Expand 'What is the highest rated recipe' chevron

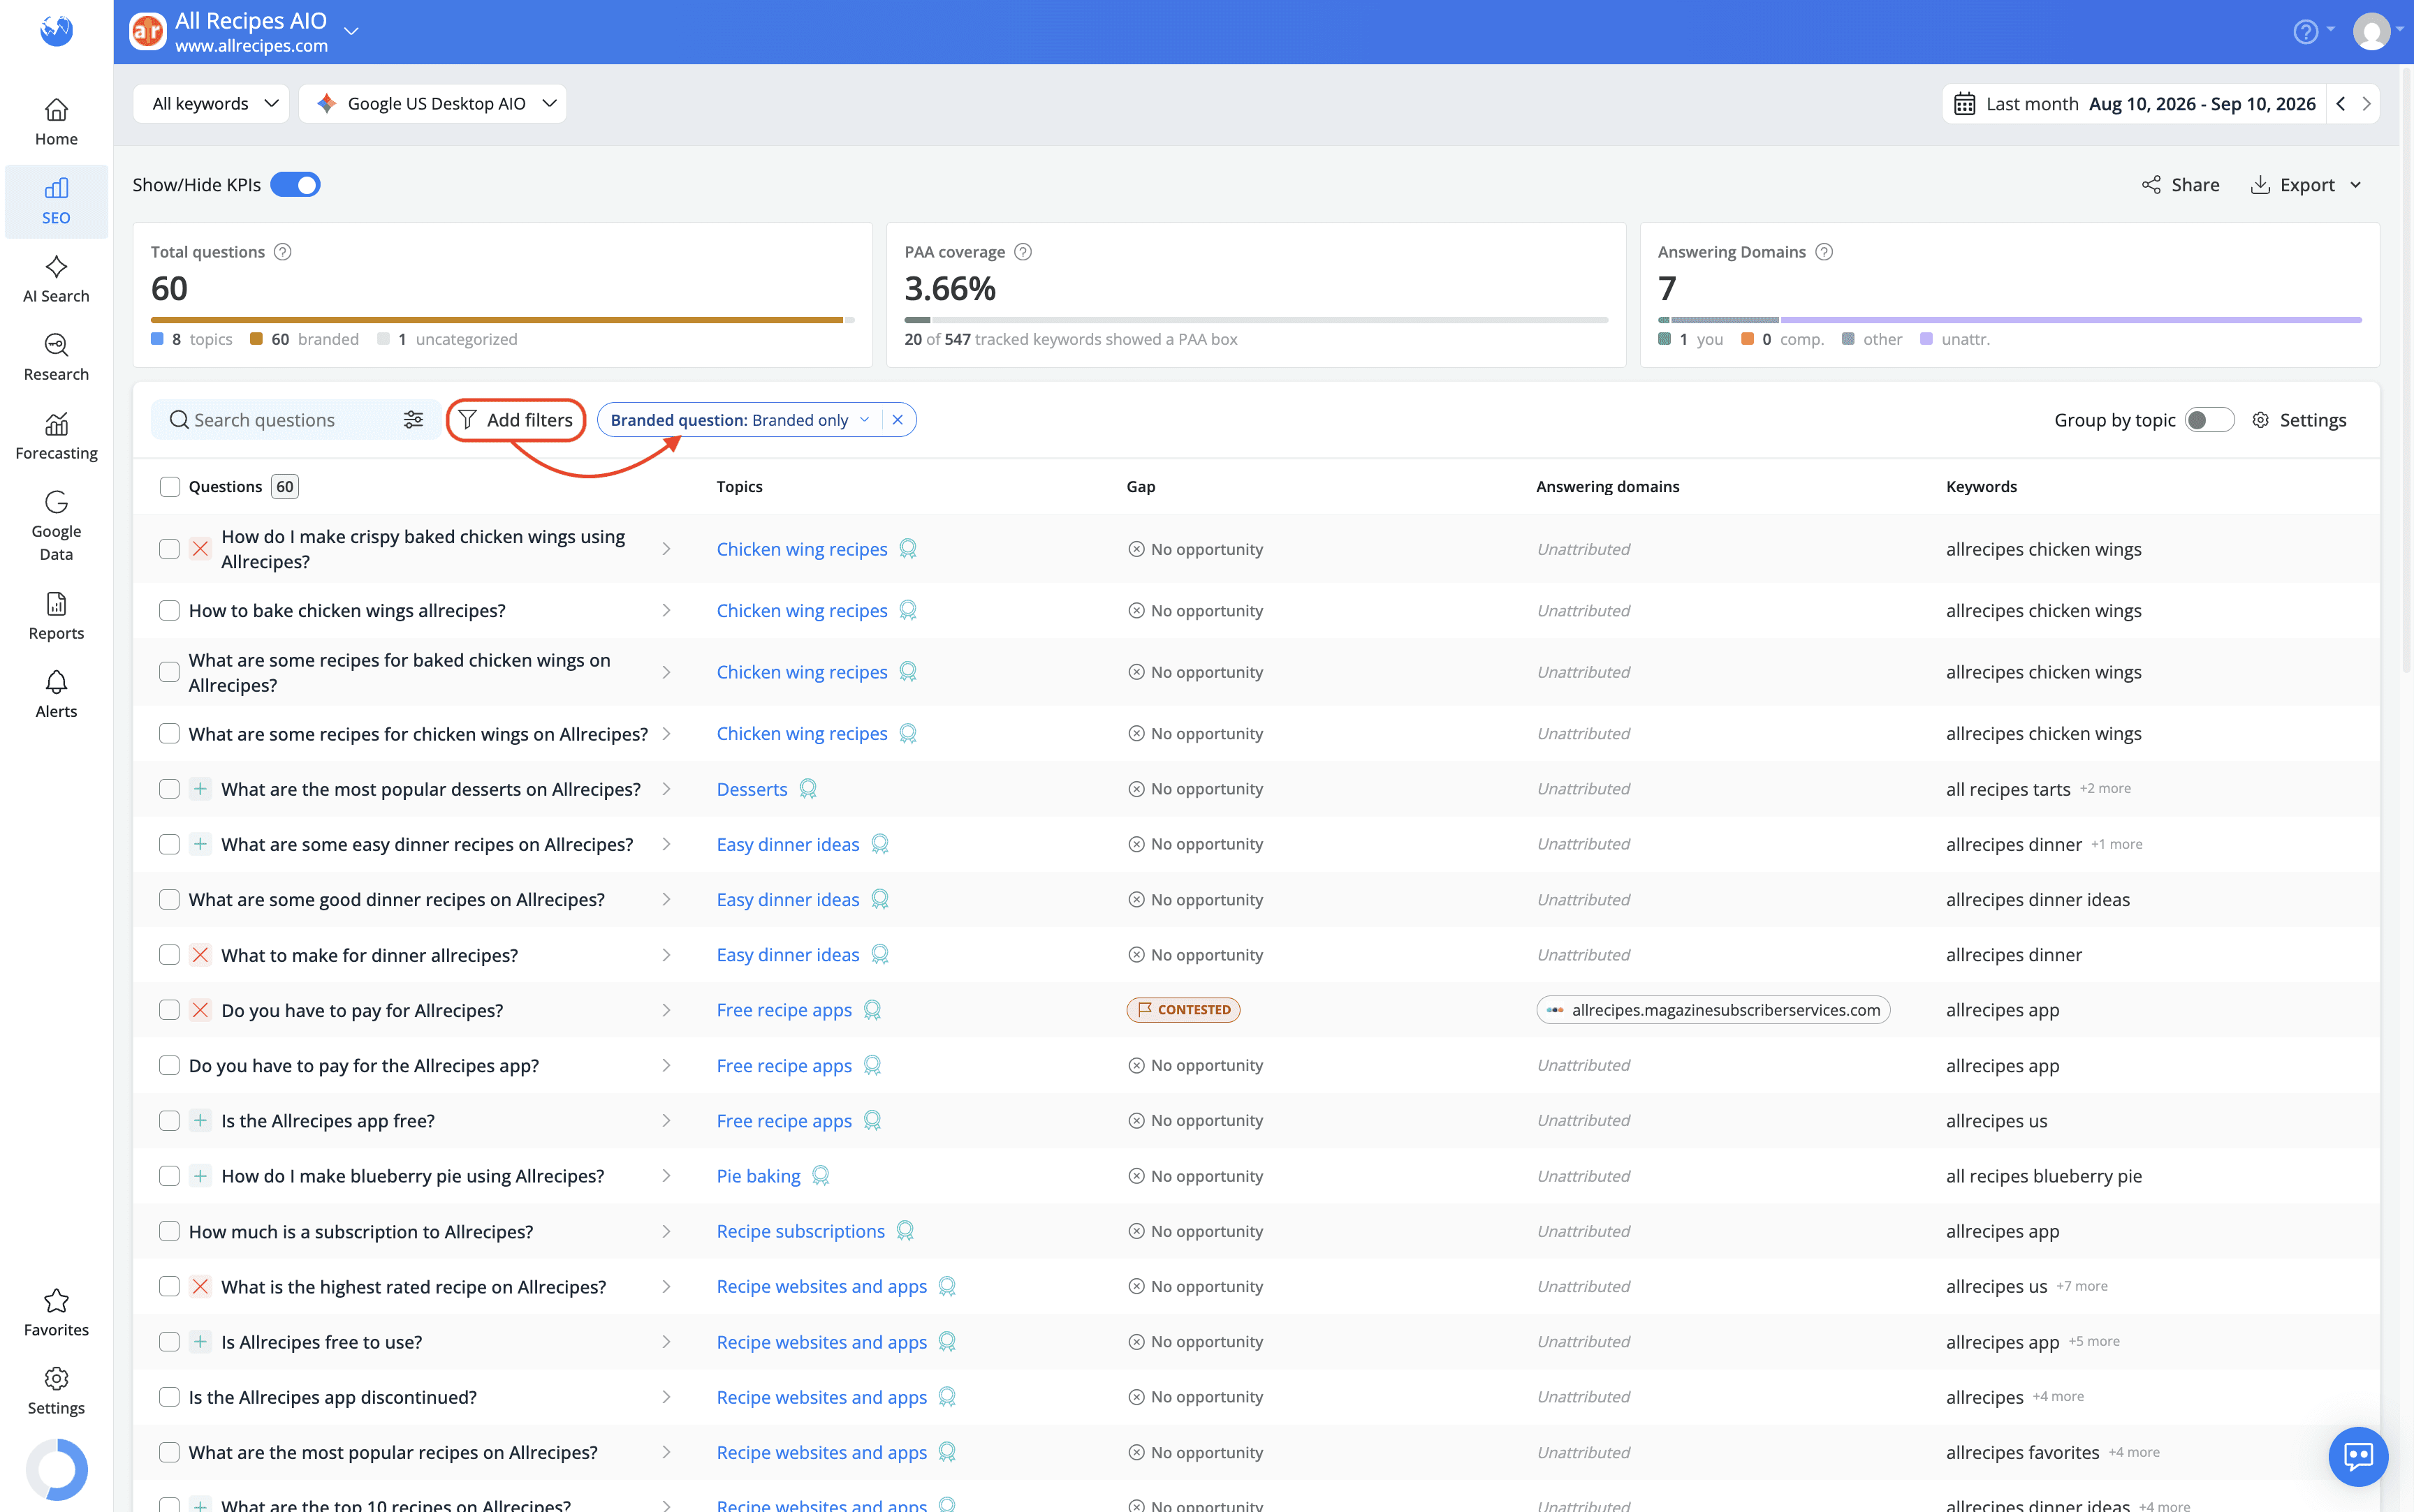tap(666, 1287)
